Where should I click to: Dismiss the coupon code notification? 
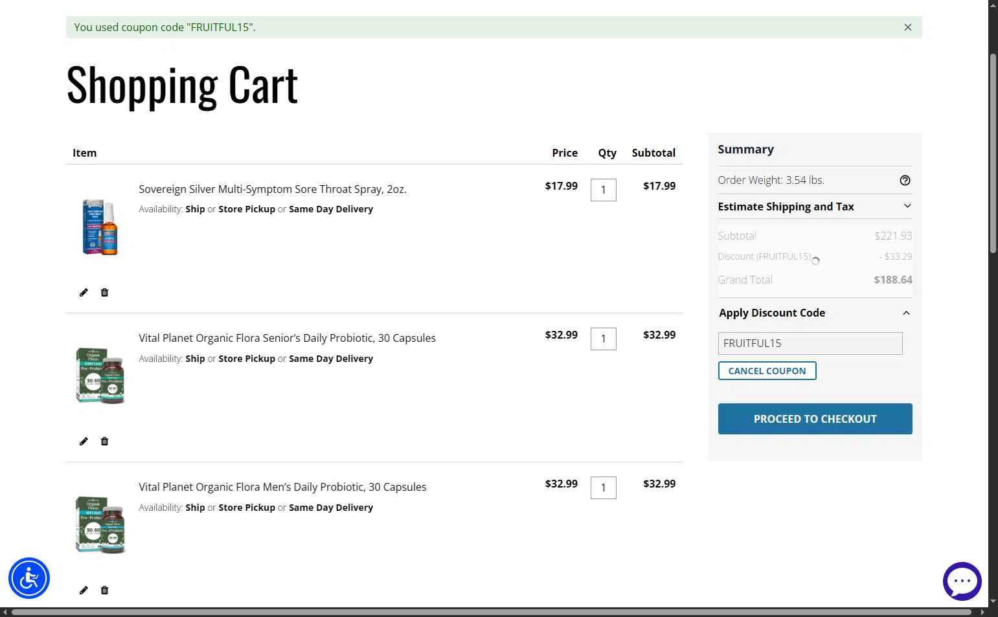tap(907, 27)
